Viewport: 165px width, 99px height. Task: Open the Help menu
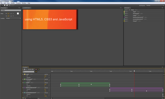point(29,3)
